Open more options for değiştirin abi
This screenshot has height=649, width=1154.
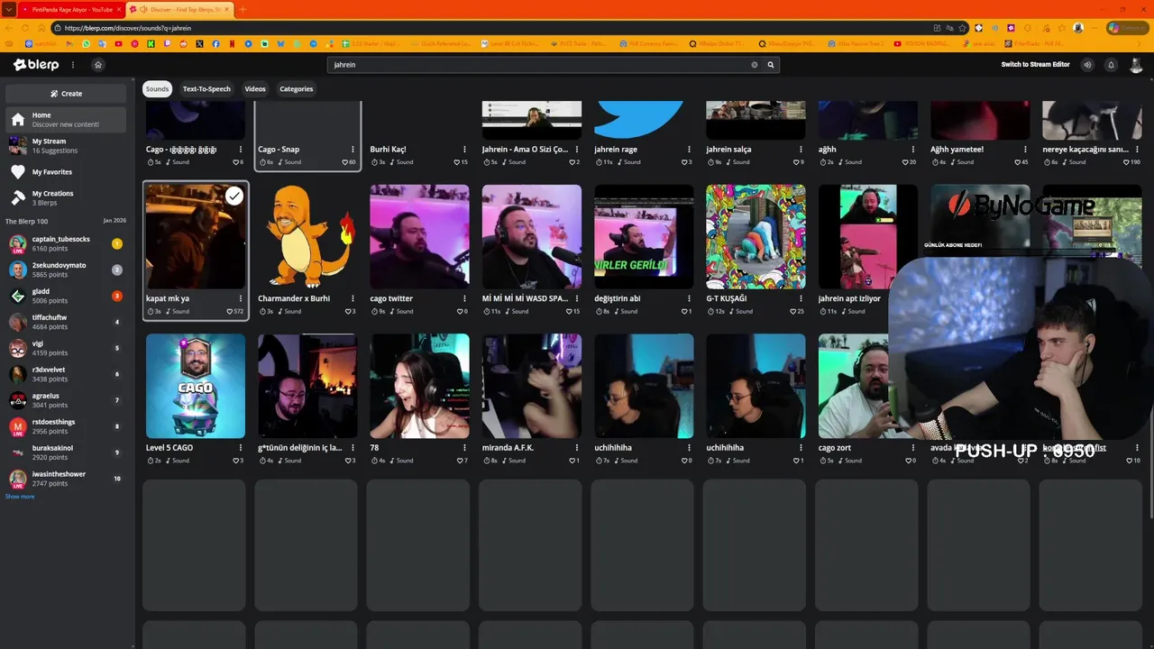(689, 298)
